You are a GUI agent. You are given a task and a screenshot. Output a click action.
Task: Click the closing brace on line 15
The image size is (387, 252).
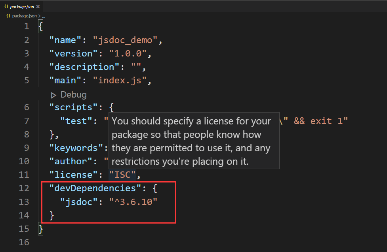point(41,229)
